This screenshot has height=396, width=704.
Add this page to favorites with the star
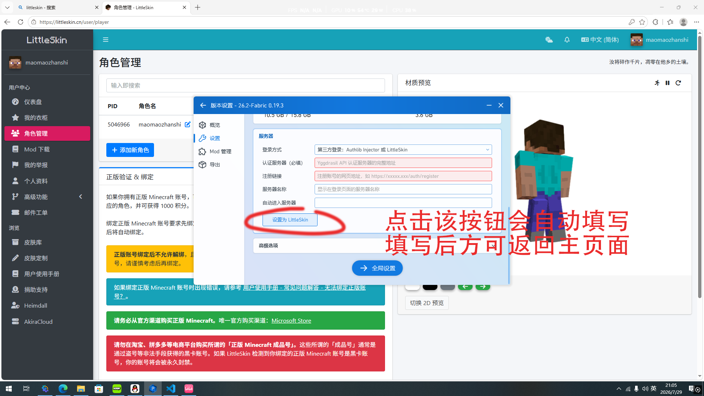click(642, 22)
